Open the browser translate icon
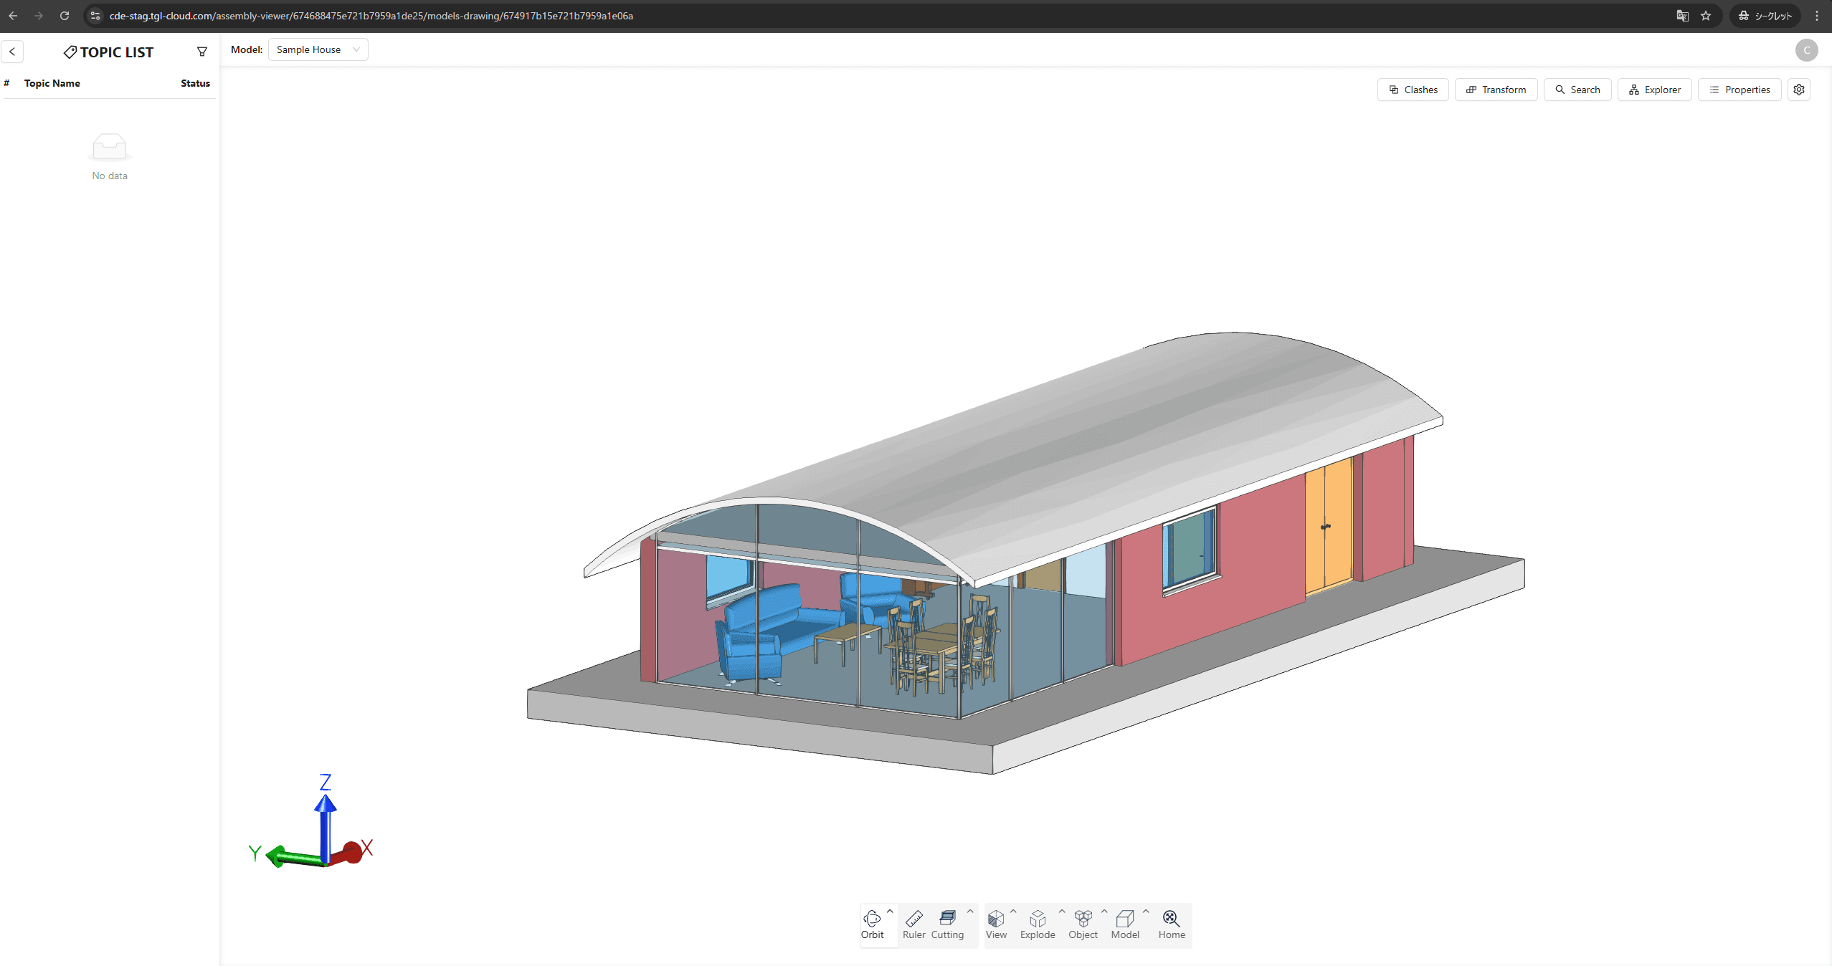 pyautogui.click(x=1682, y=16)
